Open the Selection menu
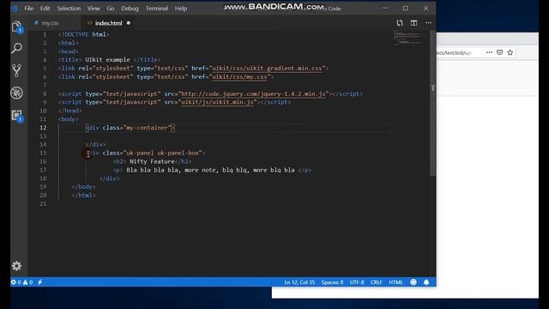This screenshot has width=549, height=309. [x=69, y=9]
